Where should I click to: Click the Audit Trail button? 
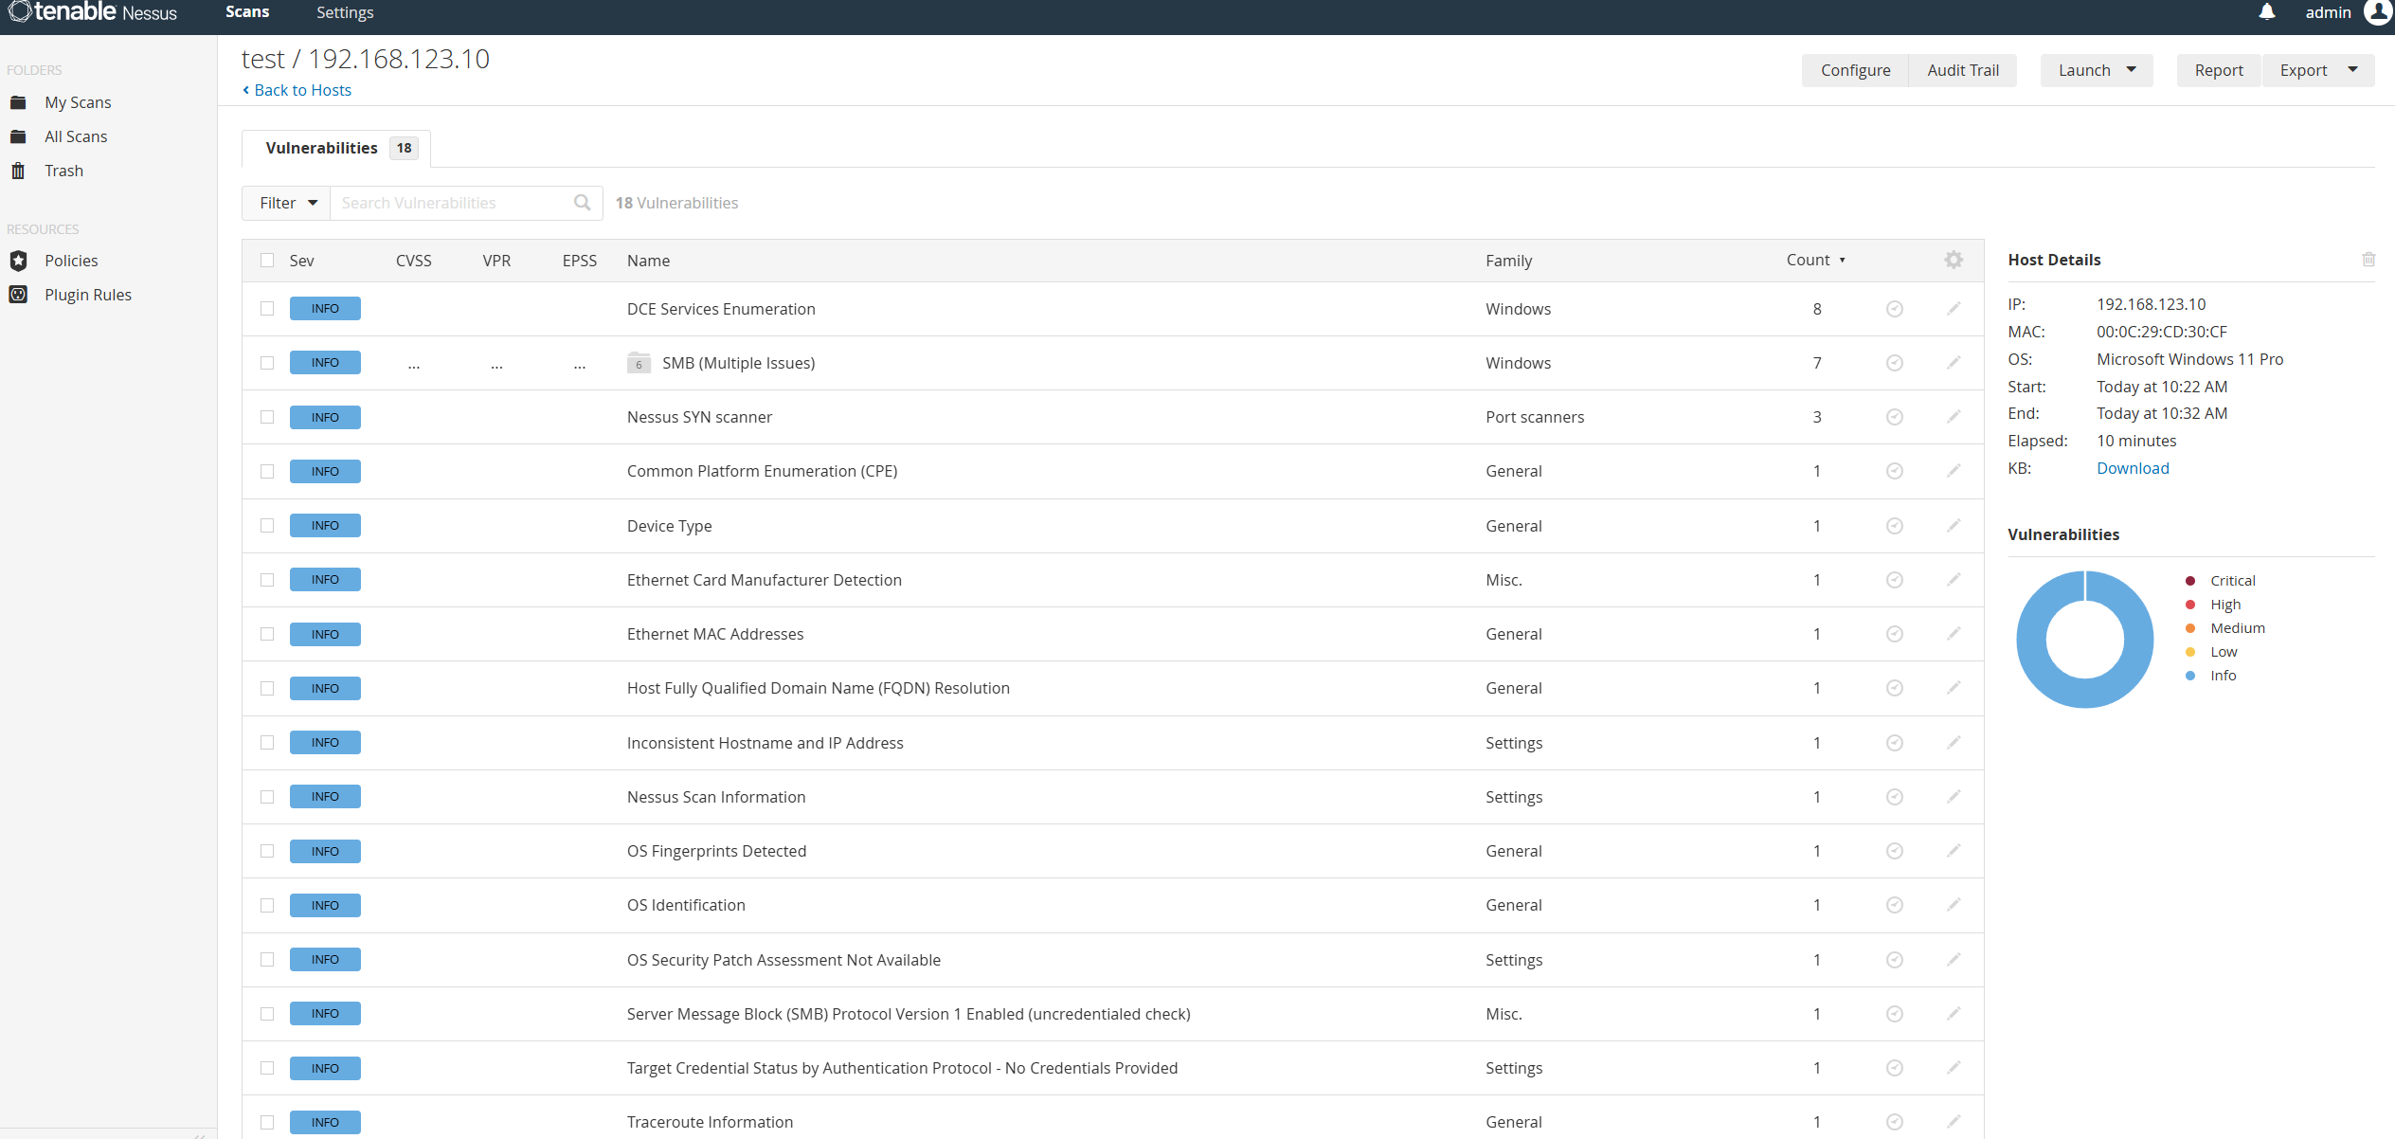coord(1962,70)
